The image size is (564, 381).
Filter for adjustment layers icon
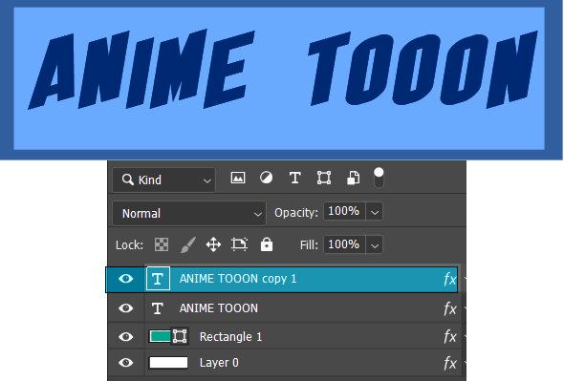tap(266, 178)
